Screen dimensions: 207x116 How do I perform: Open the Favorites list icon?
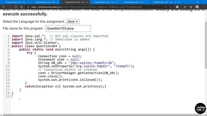click(x=185, y=7)
